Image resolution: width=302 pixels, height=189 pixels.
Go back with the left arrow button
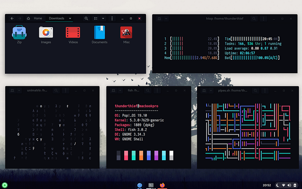click(12, 18)
